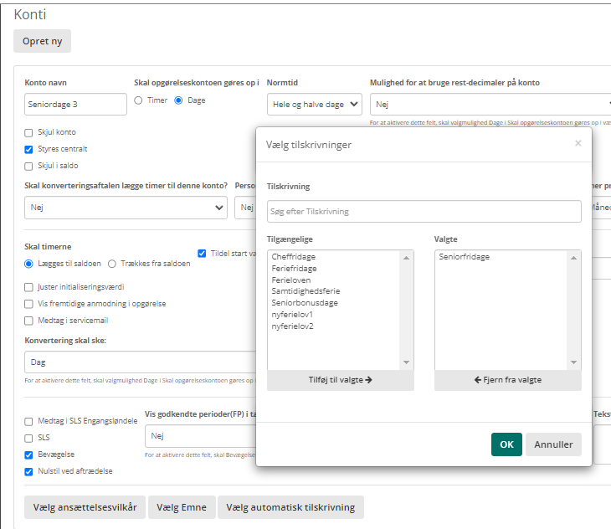Click the Søg efter Tilskrivning search field
611x529 pixels.
point(424,211)
